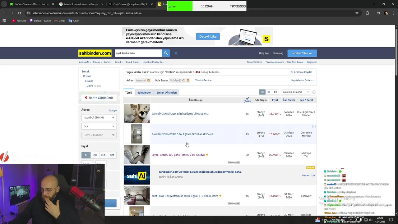Open the Windows notification center icon
The width and height of the screenshot is (398, 224).
point(391,220)
